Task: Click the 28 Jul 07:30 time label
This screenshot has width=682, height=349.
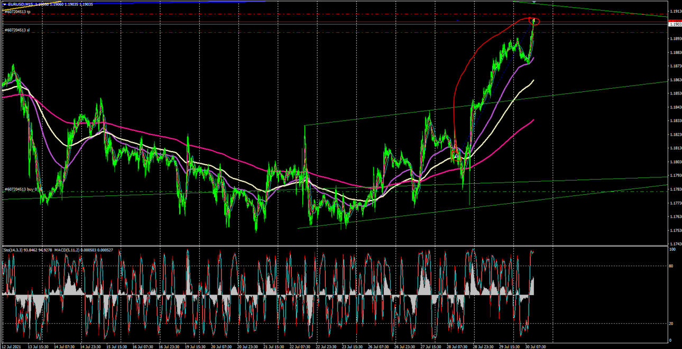Action: click(x=456, y=346)
